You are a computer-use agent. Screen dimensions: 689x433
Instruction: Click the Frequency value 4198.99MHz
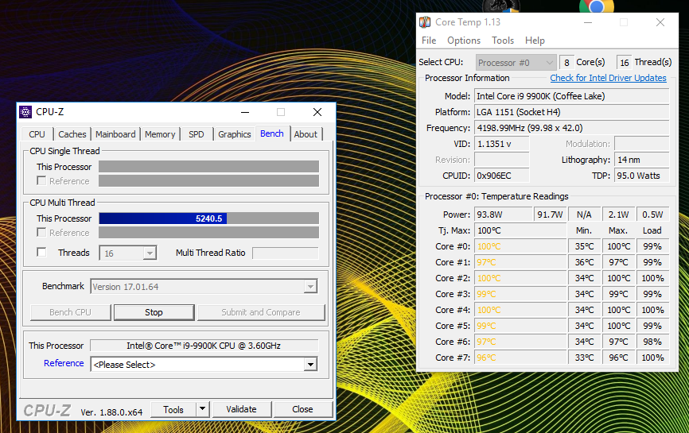[x=572, y=128]
